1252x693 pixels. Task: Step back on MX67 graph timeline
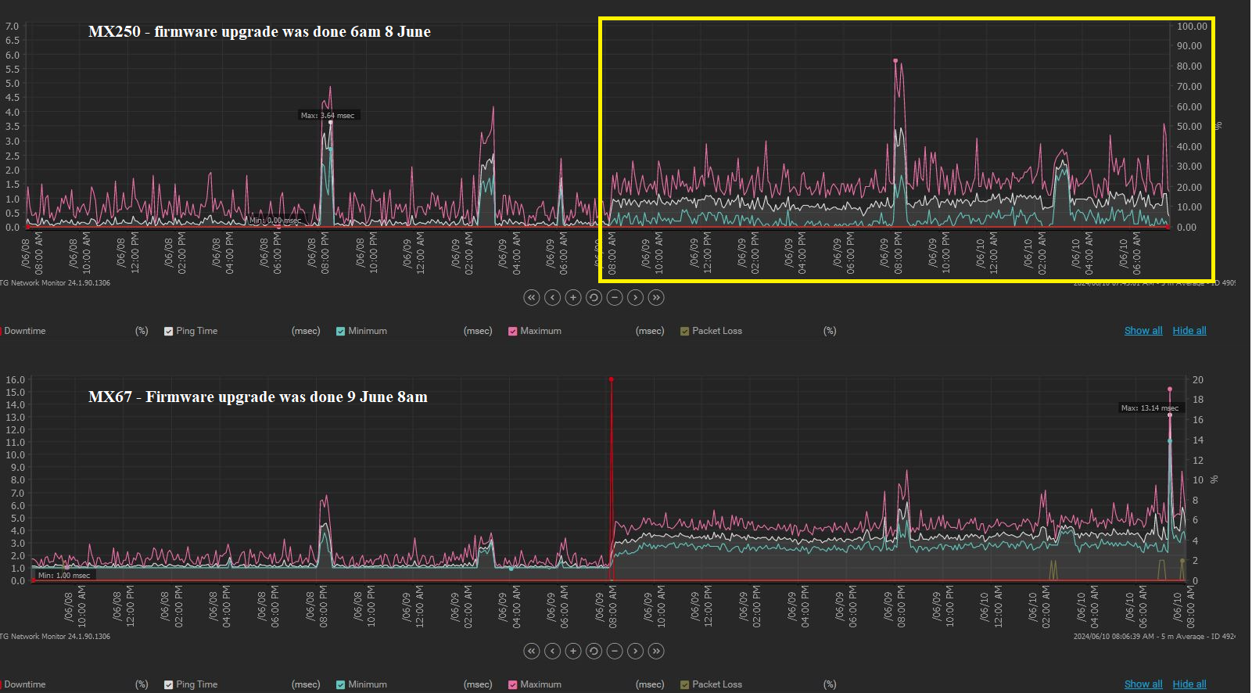pos(552,651)
